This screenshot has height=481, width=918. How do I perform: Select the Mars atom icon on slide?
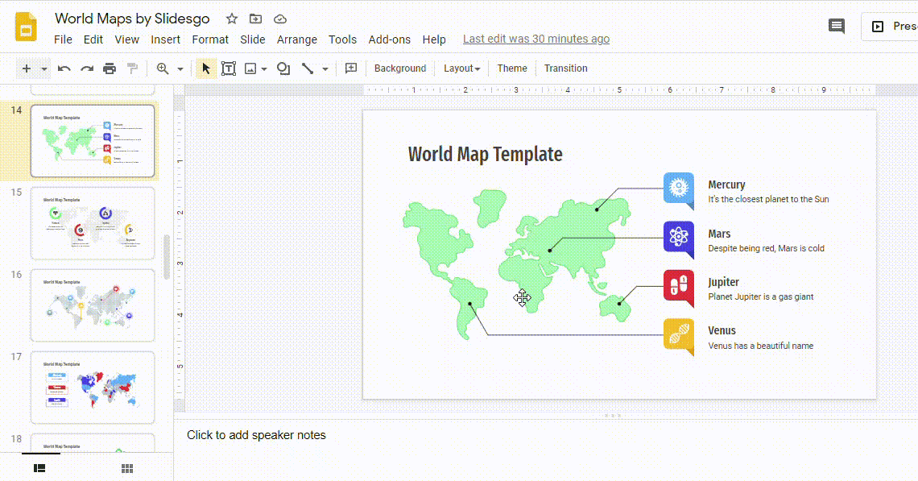[679, 238]
